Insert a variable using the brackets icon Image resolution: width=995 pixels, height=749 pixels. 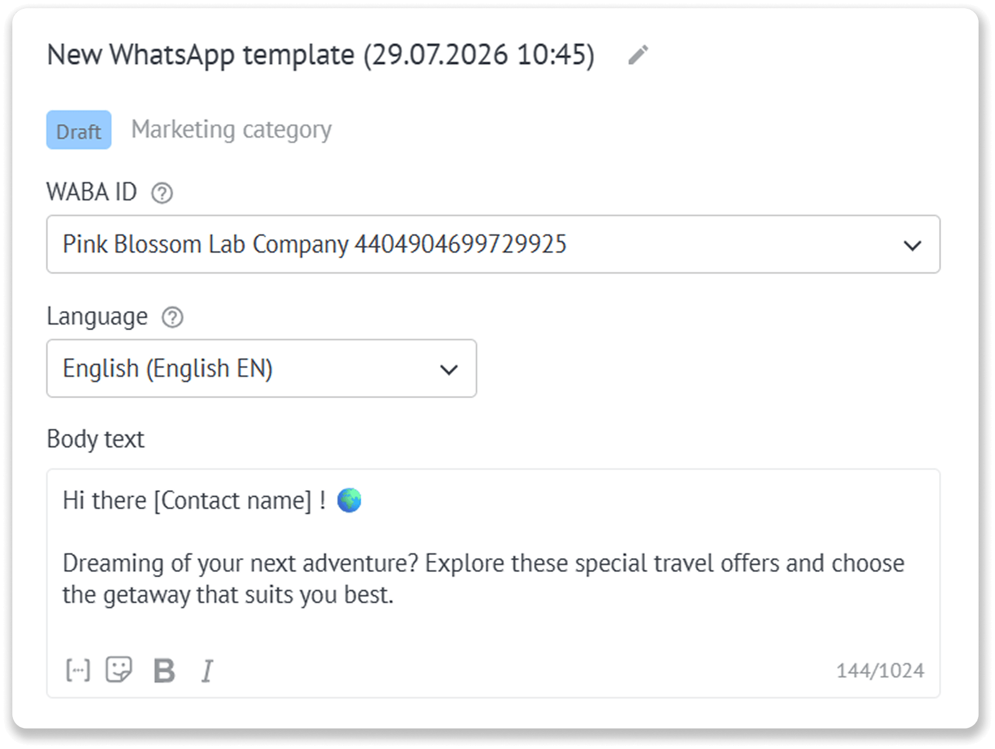coord(78,670)
